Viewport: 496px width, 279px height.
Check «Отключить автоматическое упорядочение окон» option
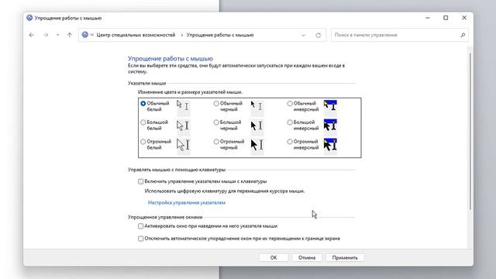140,239
